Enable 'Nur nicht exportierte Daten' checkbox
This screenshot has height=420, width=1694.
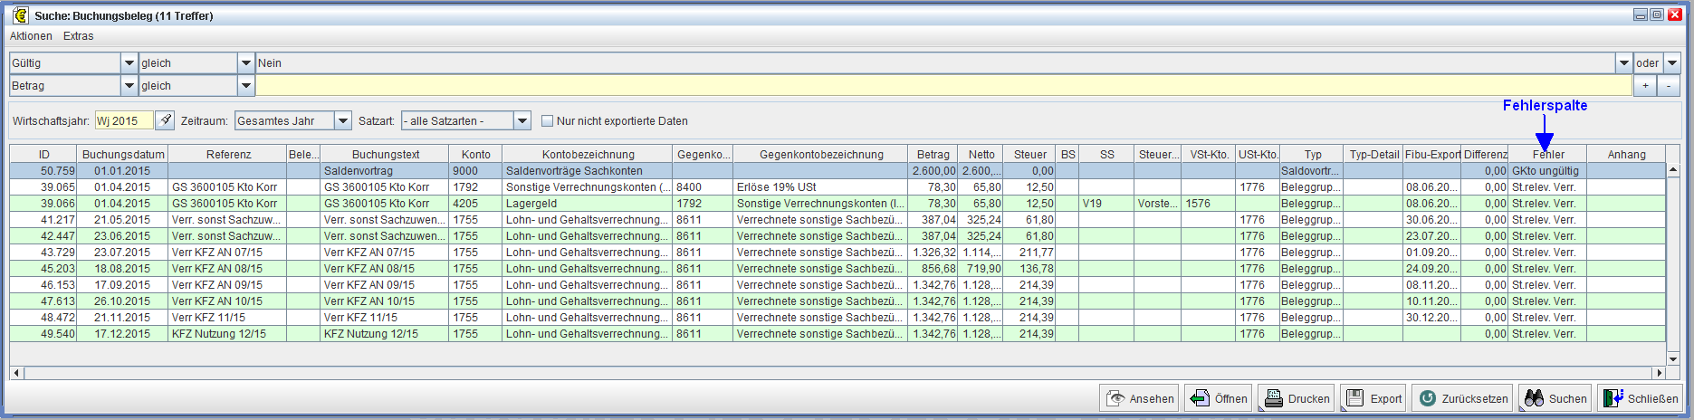547,120
